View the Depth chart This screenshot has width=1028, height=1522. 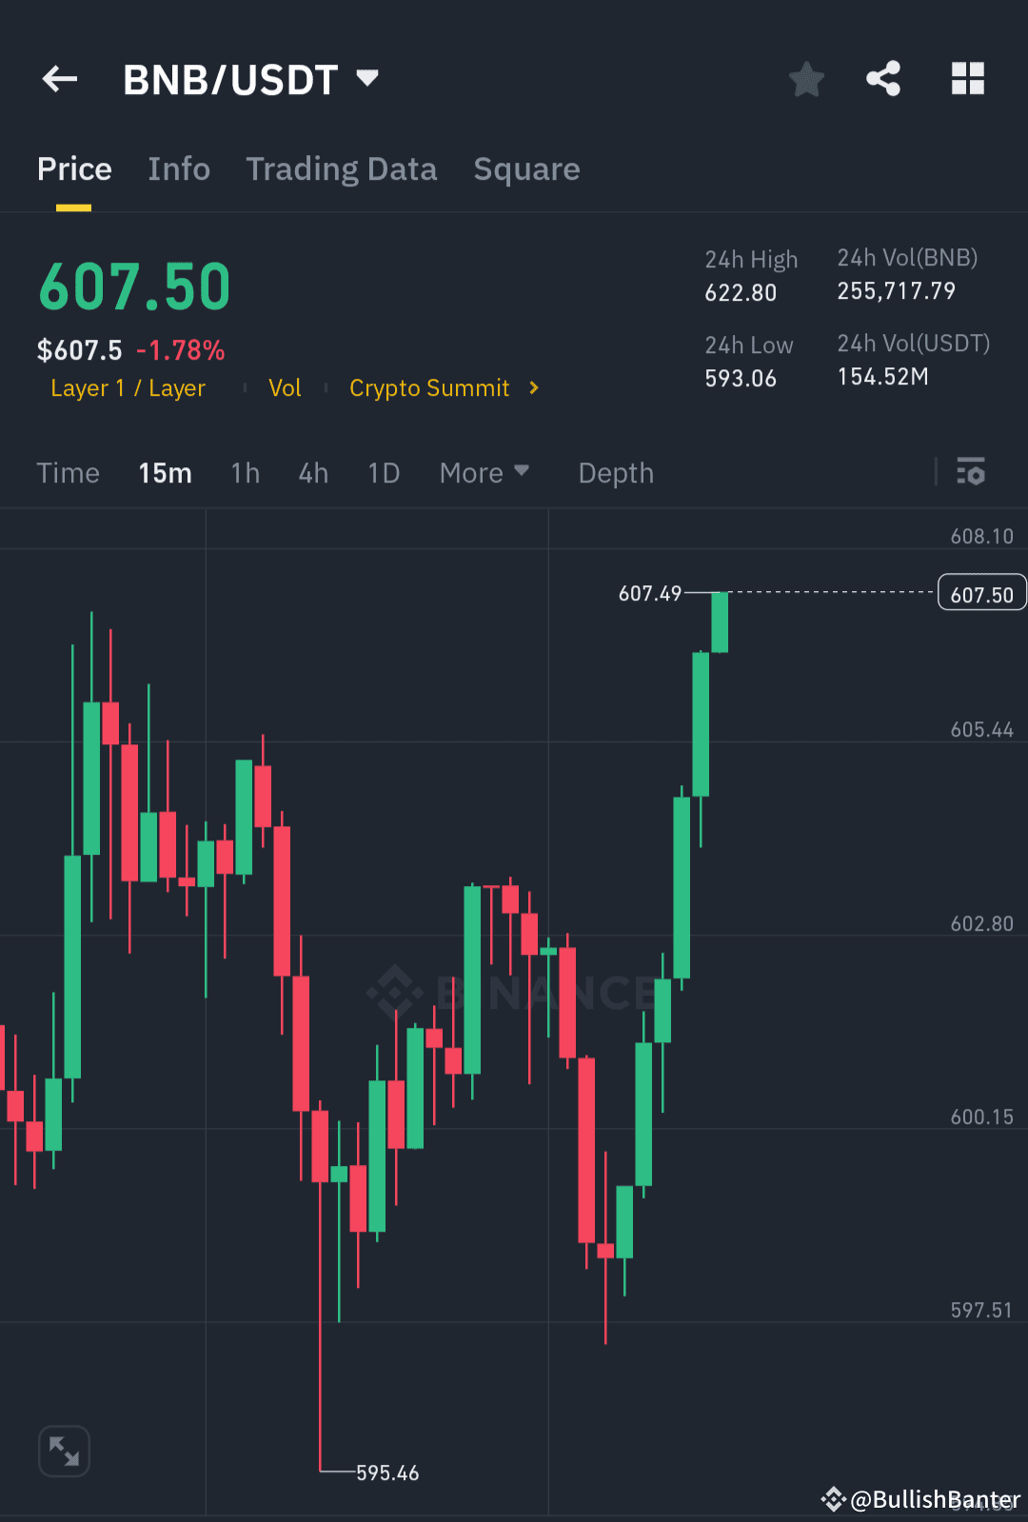click(615, 472)
